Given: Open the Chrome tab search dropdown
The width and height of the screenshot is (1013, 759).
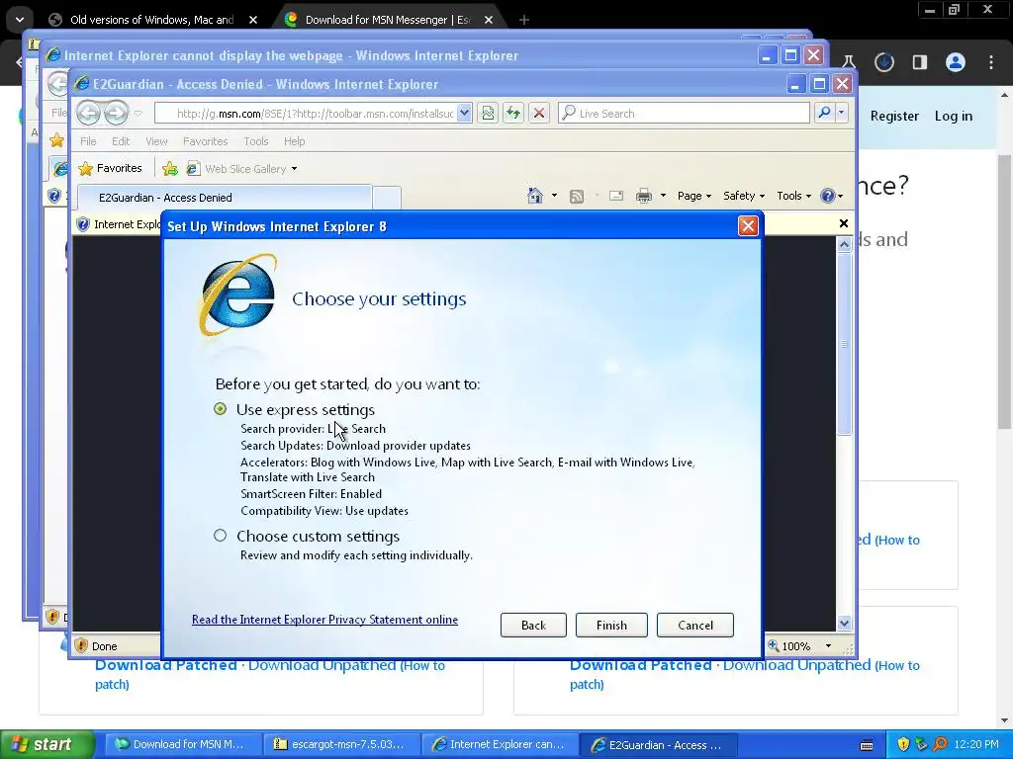Looking at the screenshot, I should tap(20, 20).
